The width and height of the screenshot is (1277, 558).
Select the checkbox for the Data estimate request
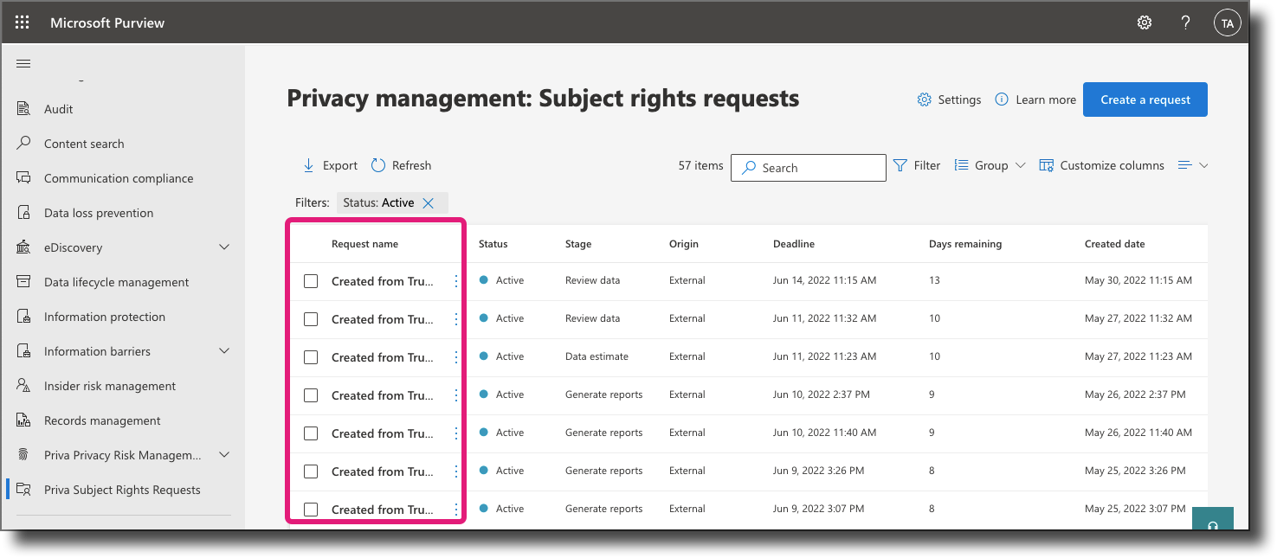(311, 356)
